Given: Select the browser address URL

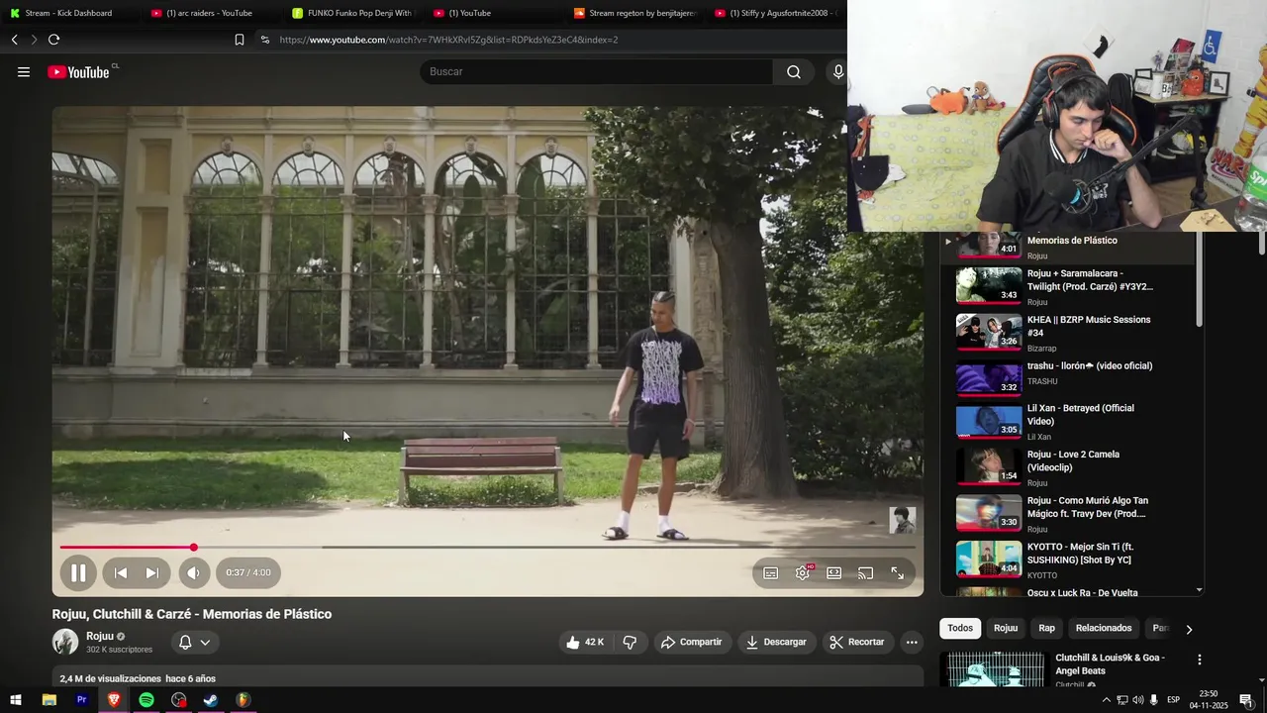Looking at the screenshot, I should tap(448, 40).
